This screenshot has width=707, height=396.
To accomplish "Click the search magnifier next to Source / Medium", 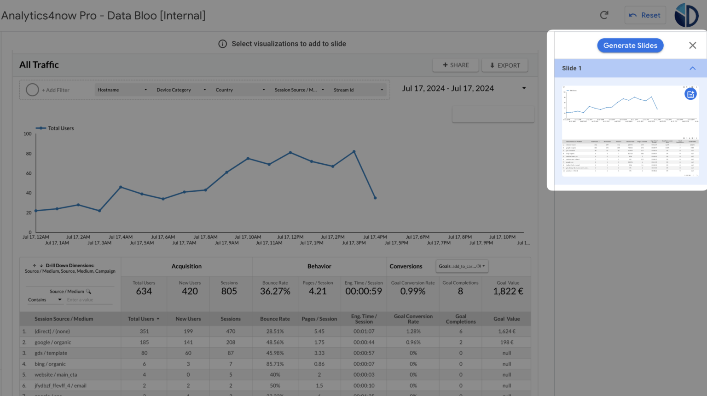I will [x=88, y=291].
